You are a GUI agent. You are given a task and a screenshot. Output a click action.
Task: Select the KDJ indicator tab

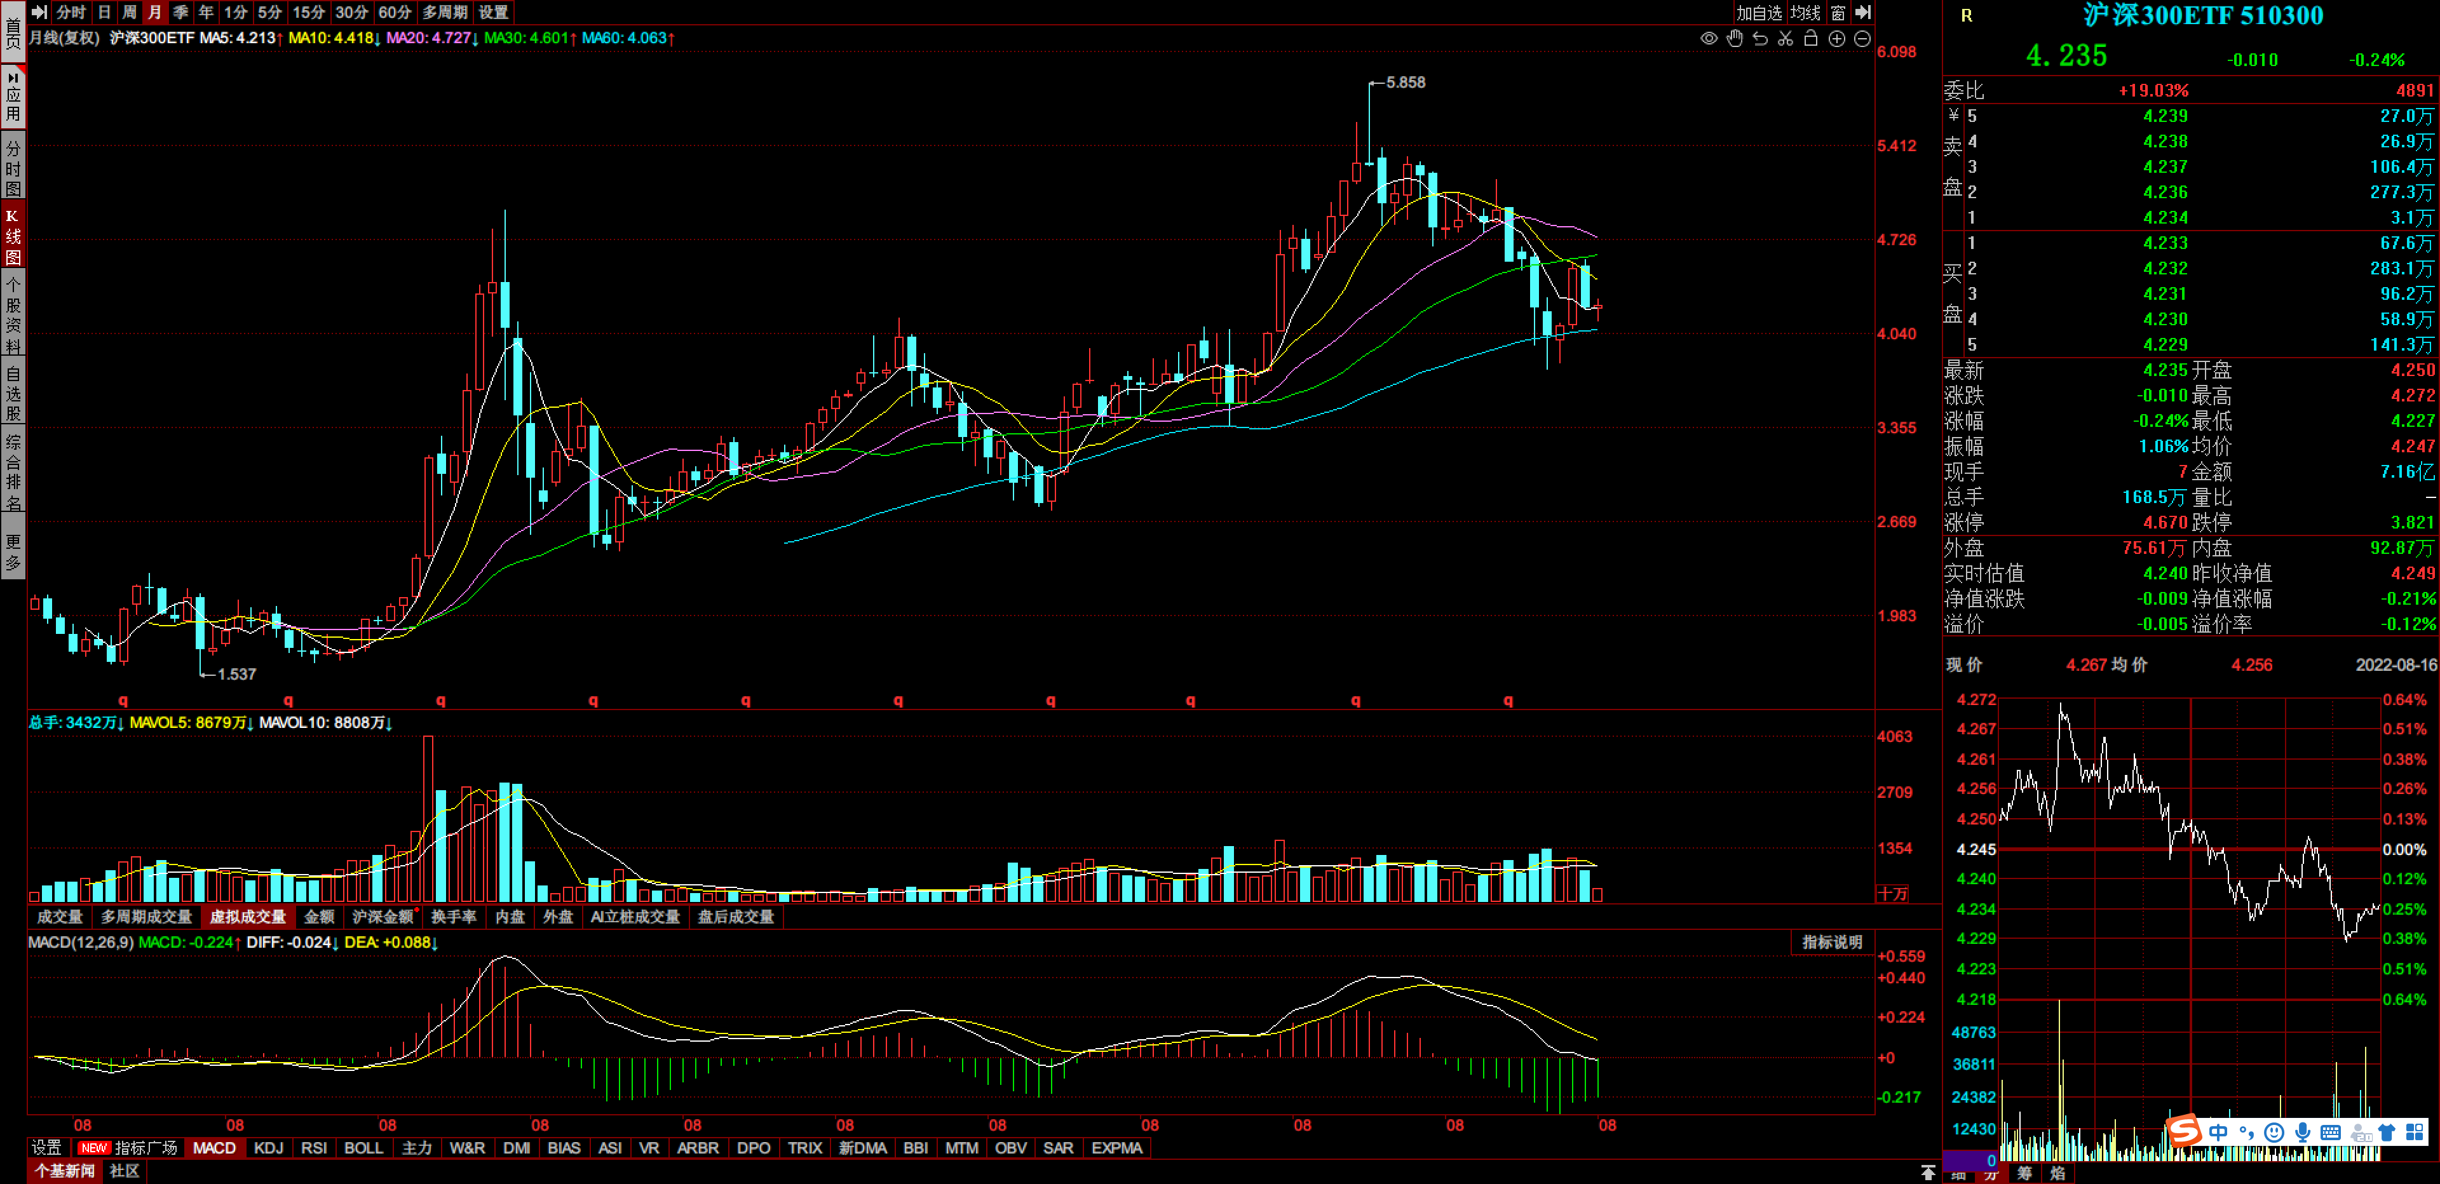(268, 1148)
